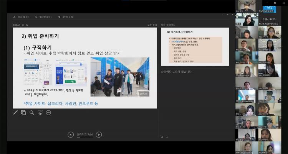This screenshot has width=288, height=154.
Task: Restart the elapsed timer
Action: [x=27, y=25]
